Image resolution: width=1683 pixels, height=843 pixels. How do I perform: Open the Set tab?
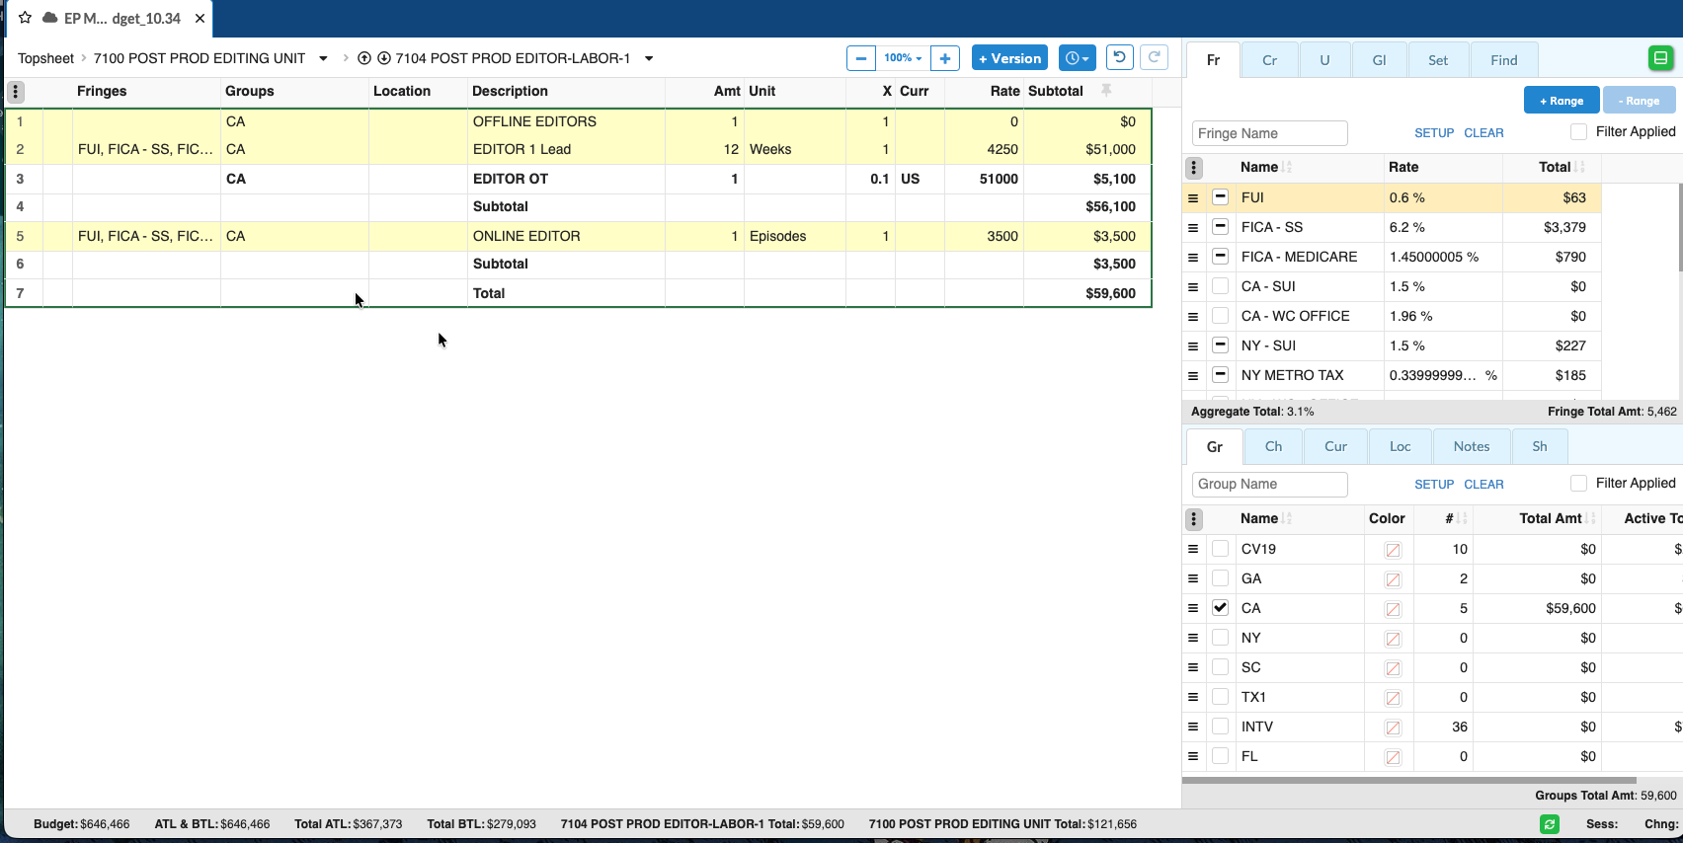pos(1438,60)
